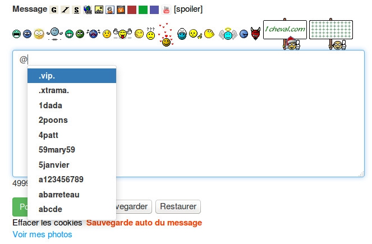Insert an image with the picture icon
The width and height of the screenshot is (372, 244).
(x=99, y=10)
